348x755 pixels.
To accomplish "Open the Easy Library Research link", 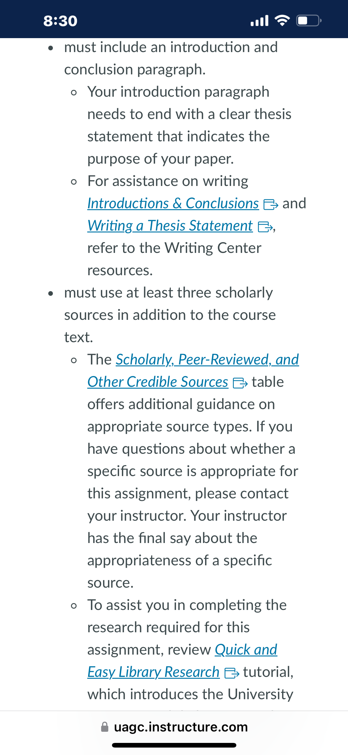I will [x=153, y=672].
